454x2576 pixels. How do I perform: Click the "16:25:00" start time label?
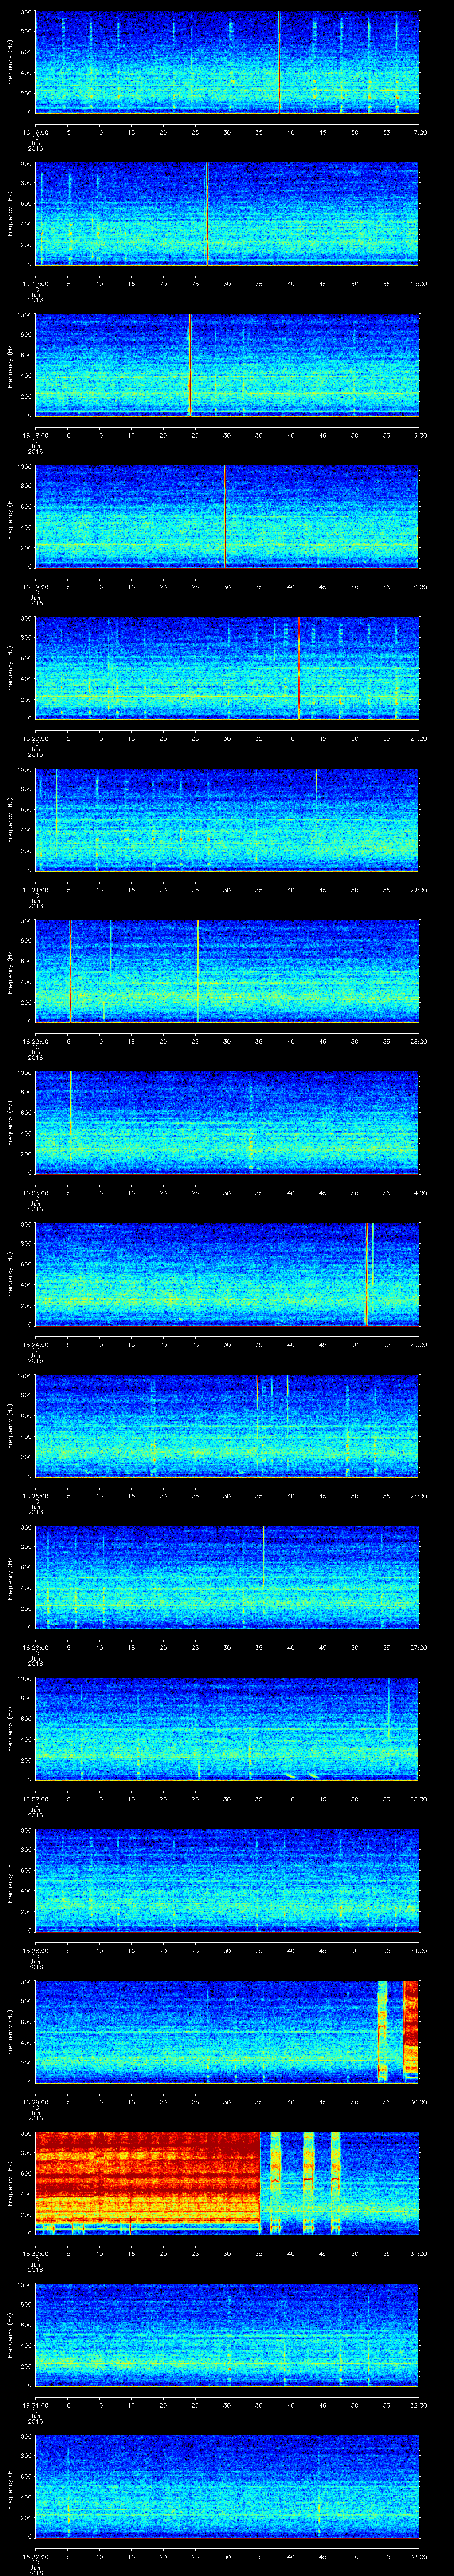coord(35,1496)
